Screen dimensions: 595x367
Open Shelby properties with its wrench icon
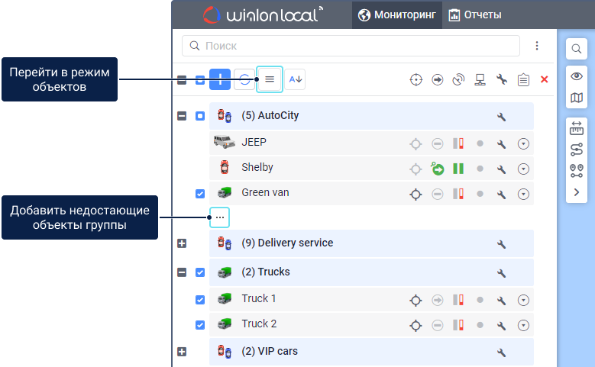click(502, 169)
